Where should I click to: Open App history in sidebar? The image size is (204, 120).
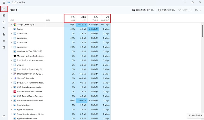4,22
